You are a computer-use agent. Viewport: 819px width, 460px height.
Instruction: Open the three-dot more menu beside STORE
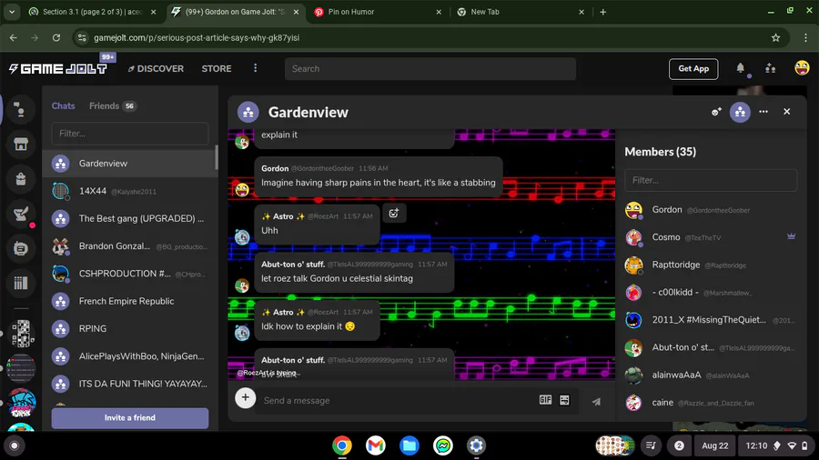point(256,68)
